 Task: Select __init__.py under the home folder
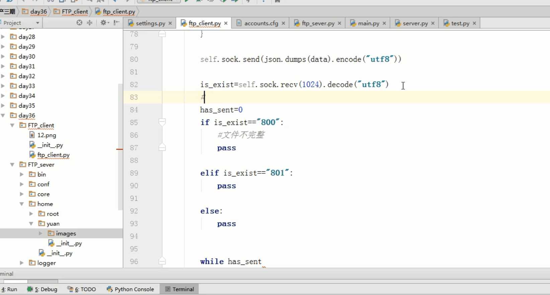[56, 253]
